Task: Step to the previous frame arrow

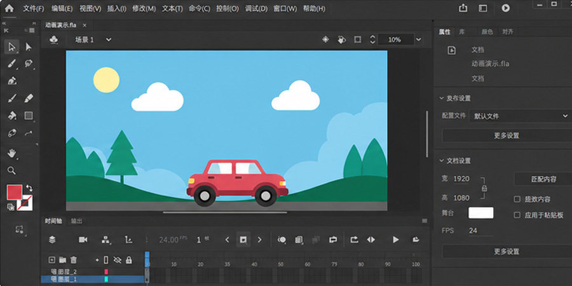Action: click(227, 240)
